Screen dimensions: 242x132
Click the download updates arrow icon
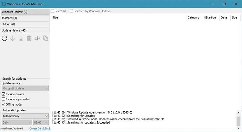[x=13, y=38]
